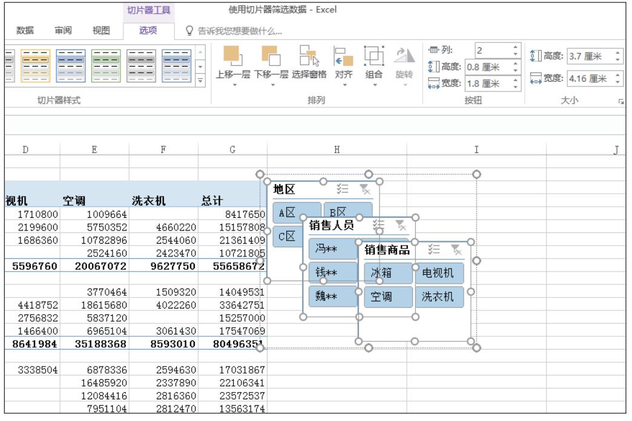The image size is (632, 421).
Task: Select 空调 in the 销售商品 slicer
Action: 388,297
